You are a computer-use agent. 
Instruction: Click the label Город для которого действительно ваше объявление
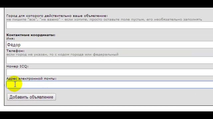tap(57, 16)
